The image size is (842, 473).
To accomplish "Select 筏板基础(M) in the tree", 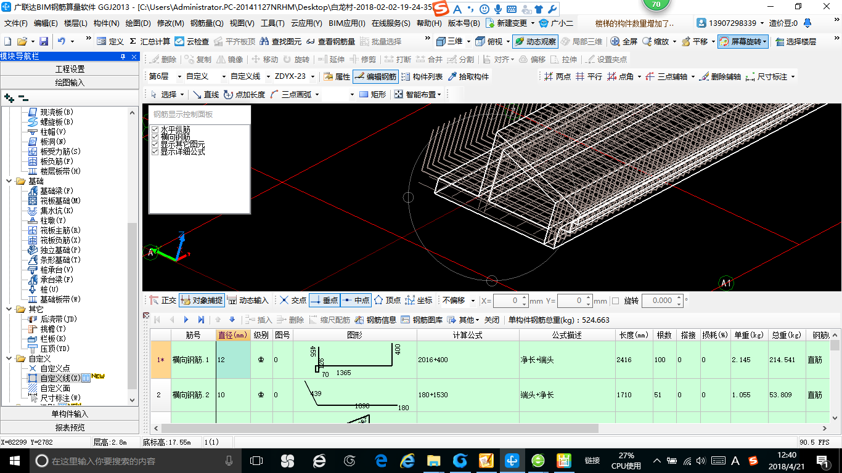I will tap(54, 201).
